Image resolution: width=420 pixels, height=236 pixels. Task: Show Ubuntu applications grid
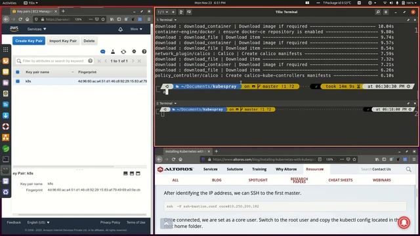coord(6,50)
